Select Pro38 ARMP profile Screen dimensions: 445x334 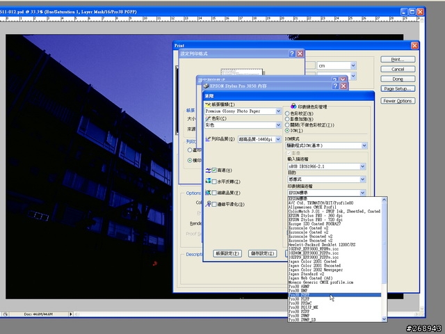click(334, 287)
